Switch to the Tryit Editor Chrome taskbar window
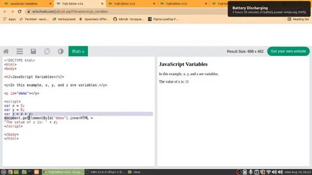The height and width of the screenshot is (175, 312). (x=63, y=172)
